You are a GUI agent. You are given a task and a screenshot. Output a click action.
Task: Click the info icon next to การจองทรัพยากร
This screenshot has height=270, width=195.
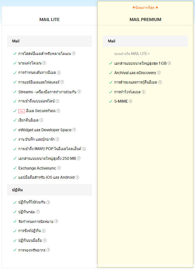tap(48, 250)
